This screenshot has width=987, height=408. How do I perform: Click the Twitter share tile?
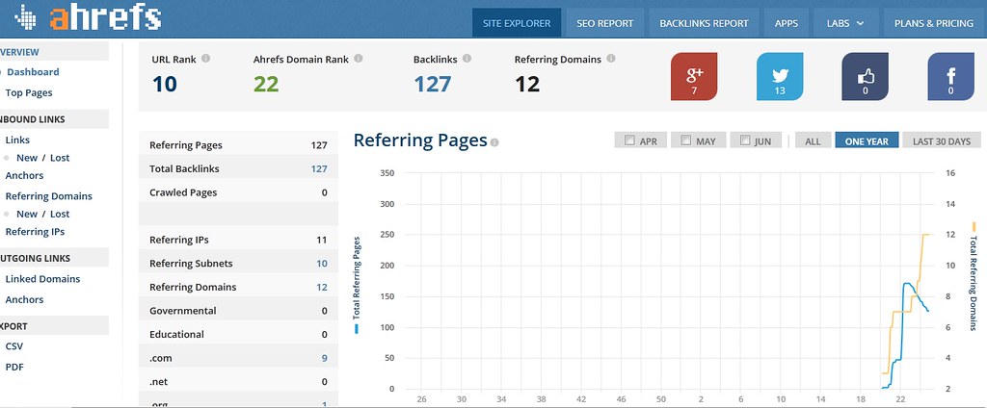780,77
